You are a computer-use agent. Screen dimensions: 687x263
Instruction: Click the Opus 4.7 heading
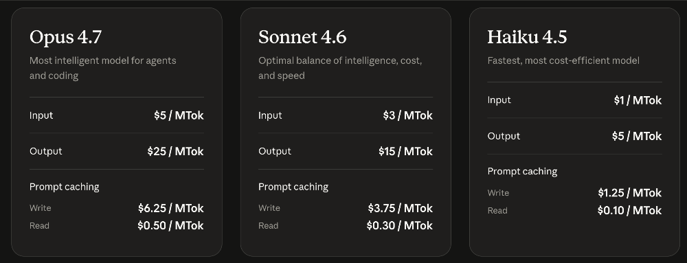pos(65,37)
